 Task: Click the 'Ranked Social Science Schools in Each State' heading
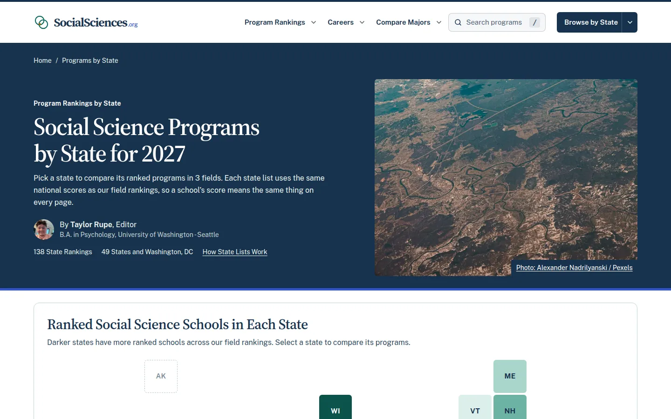178,324
